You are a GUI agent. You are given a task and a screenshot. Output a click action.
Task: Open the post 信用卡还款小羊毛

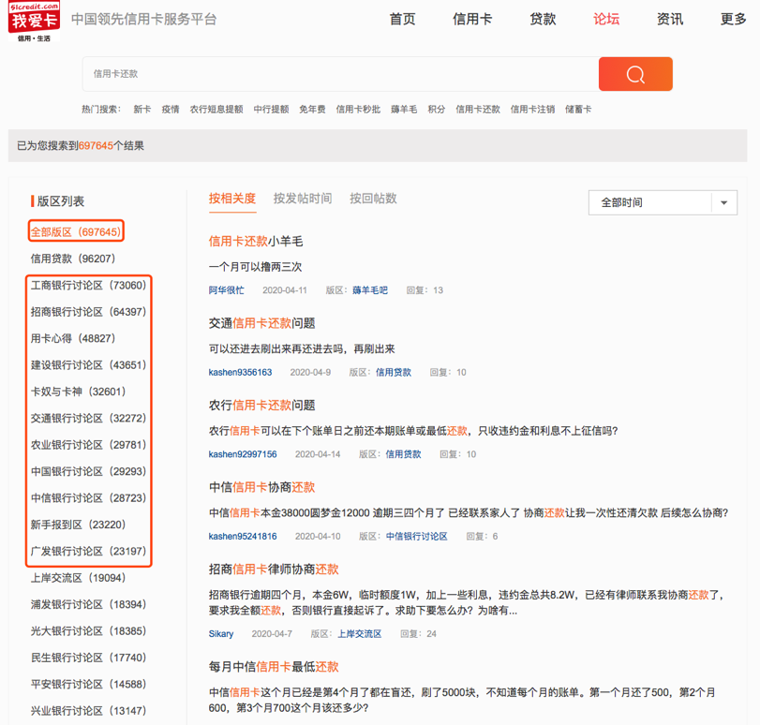tap(256, 242)
